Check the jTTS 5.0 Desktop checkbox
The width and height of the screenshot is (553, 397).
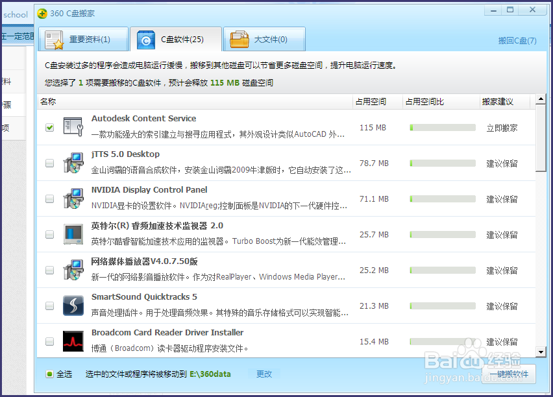(x=50, y=163)
